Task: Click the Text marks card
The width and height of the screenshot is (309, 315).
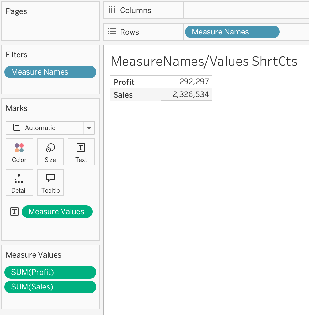Action: (81, 152)
